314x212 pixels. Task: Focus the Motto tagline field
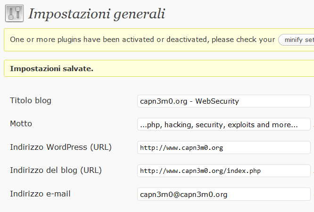[x=223, y=124]
